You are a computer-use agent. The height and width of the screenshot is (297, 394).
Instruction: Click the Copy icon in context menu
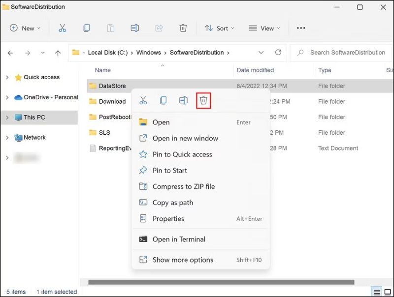(x=163, y=101)
